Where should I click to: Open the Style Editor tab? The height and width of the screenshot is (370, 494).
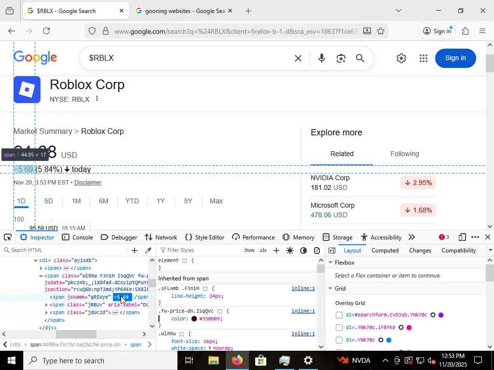coord(205,237)
